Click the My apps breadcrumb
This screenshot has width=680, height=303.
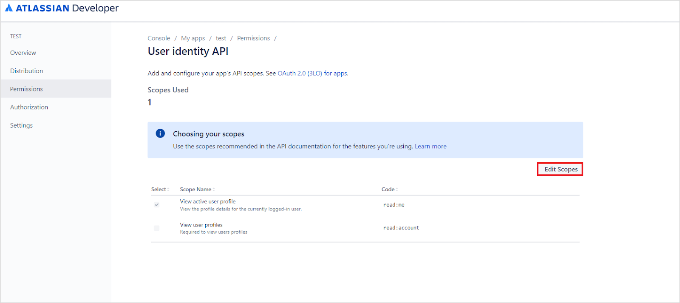tap(193, 38)
